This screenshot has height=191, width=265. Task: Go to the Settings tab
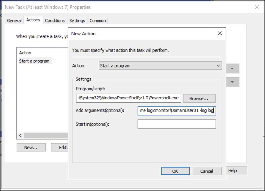[x=77, y=21]
